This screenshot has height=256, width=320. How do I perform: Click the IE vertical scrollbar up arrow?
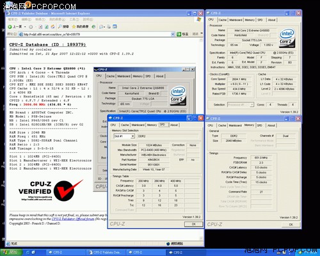click(x=201, y=40)
